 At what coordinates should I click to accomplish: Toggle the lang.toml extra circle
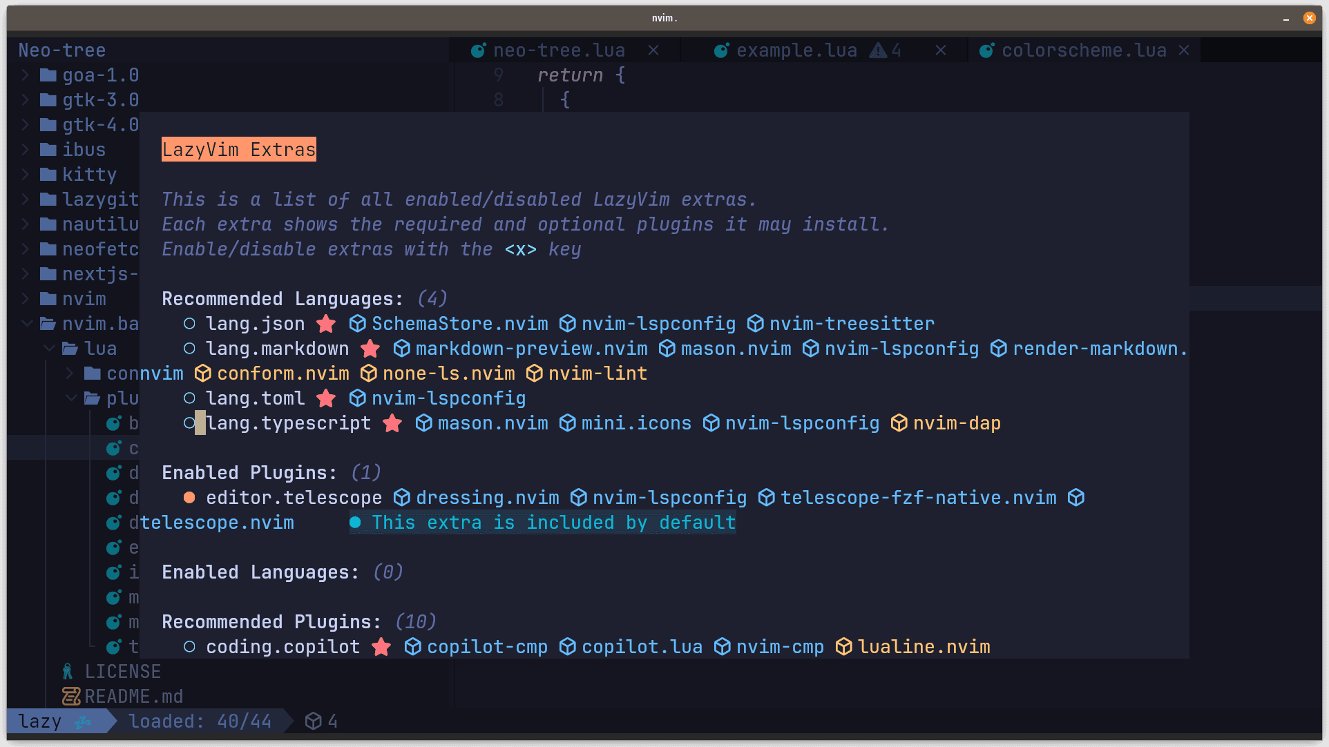click(189, 398)
